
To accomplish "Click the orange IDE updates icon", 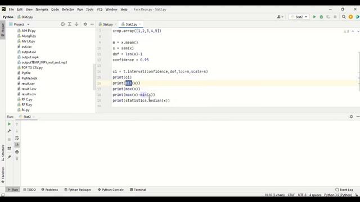I will point(350,17).
